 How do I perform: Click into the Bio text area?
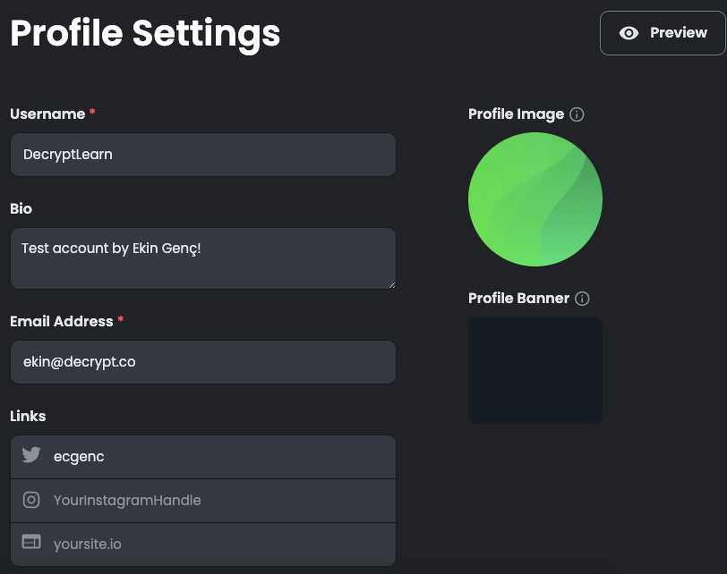click(202, 257)
